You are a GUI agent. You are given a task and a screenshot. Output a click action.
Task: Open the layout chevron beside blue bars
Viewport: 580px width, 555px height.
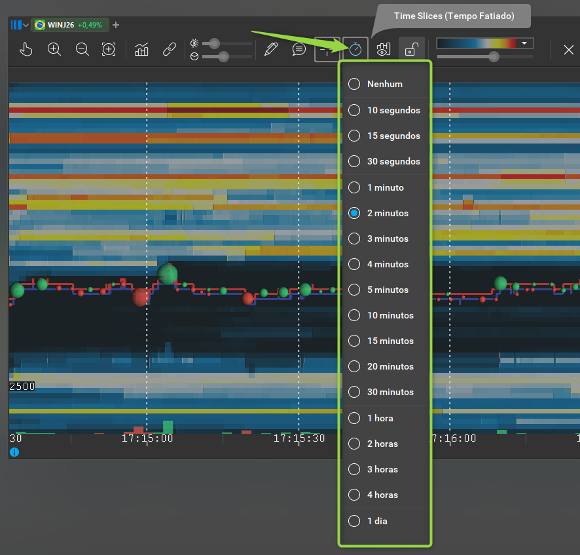(x=26, y=25)
